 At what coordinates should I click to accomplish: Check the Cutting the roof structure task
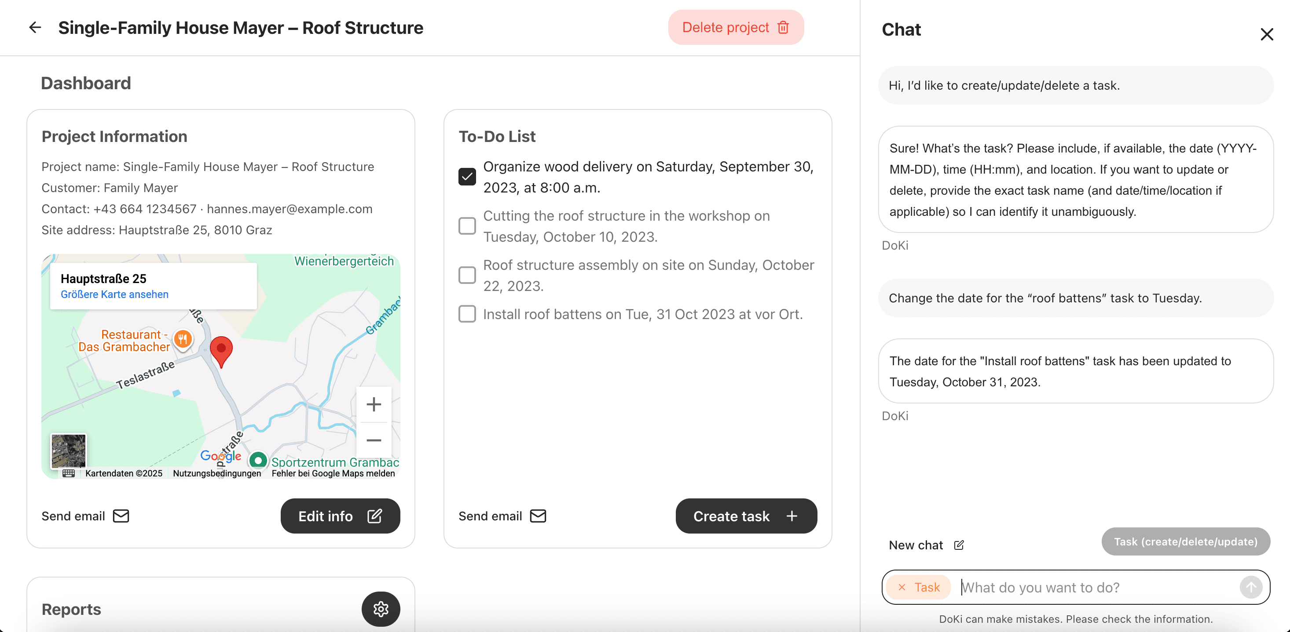467,225
